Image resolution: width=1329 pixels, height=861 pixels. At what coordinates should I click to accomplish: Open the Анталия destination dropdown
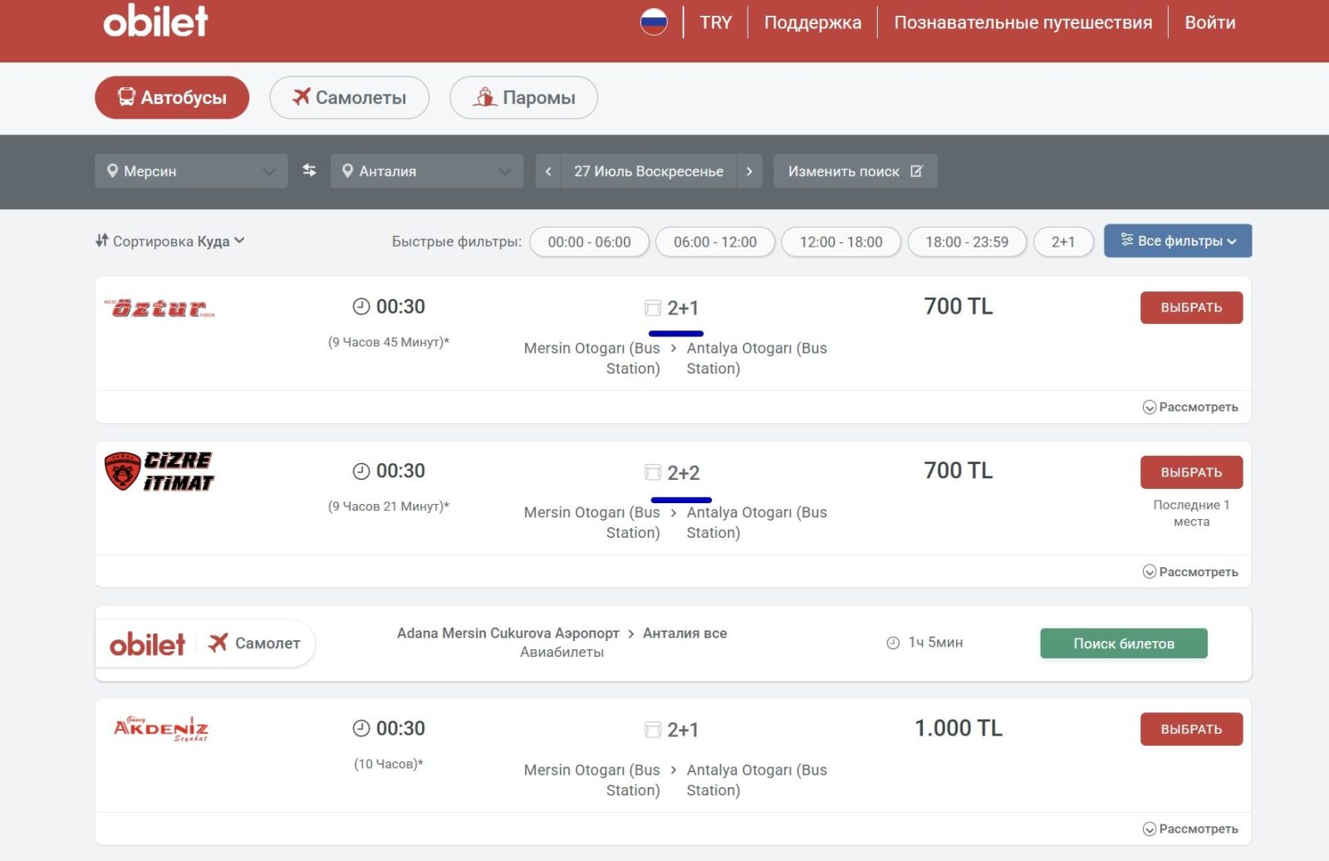pyautogui.click(x=427, y=171)
